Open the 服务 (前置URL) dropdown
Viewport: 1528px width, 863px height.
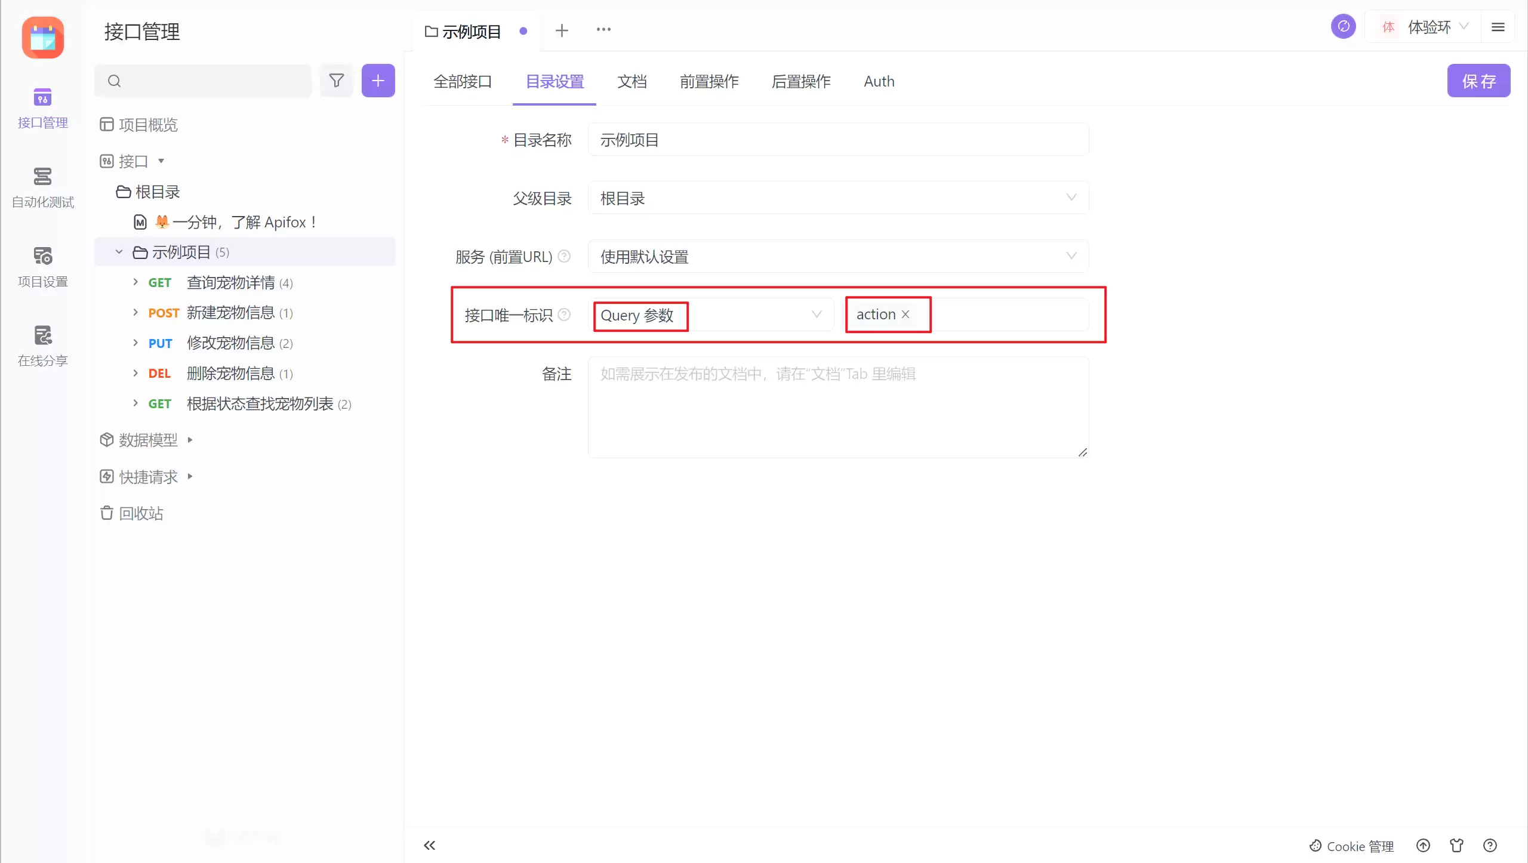[x=838, y=256]
